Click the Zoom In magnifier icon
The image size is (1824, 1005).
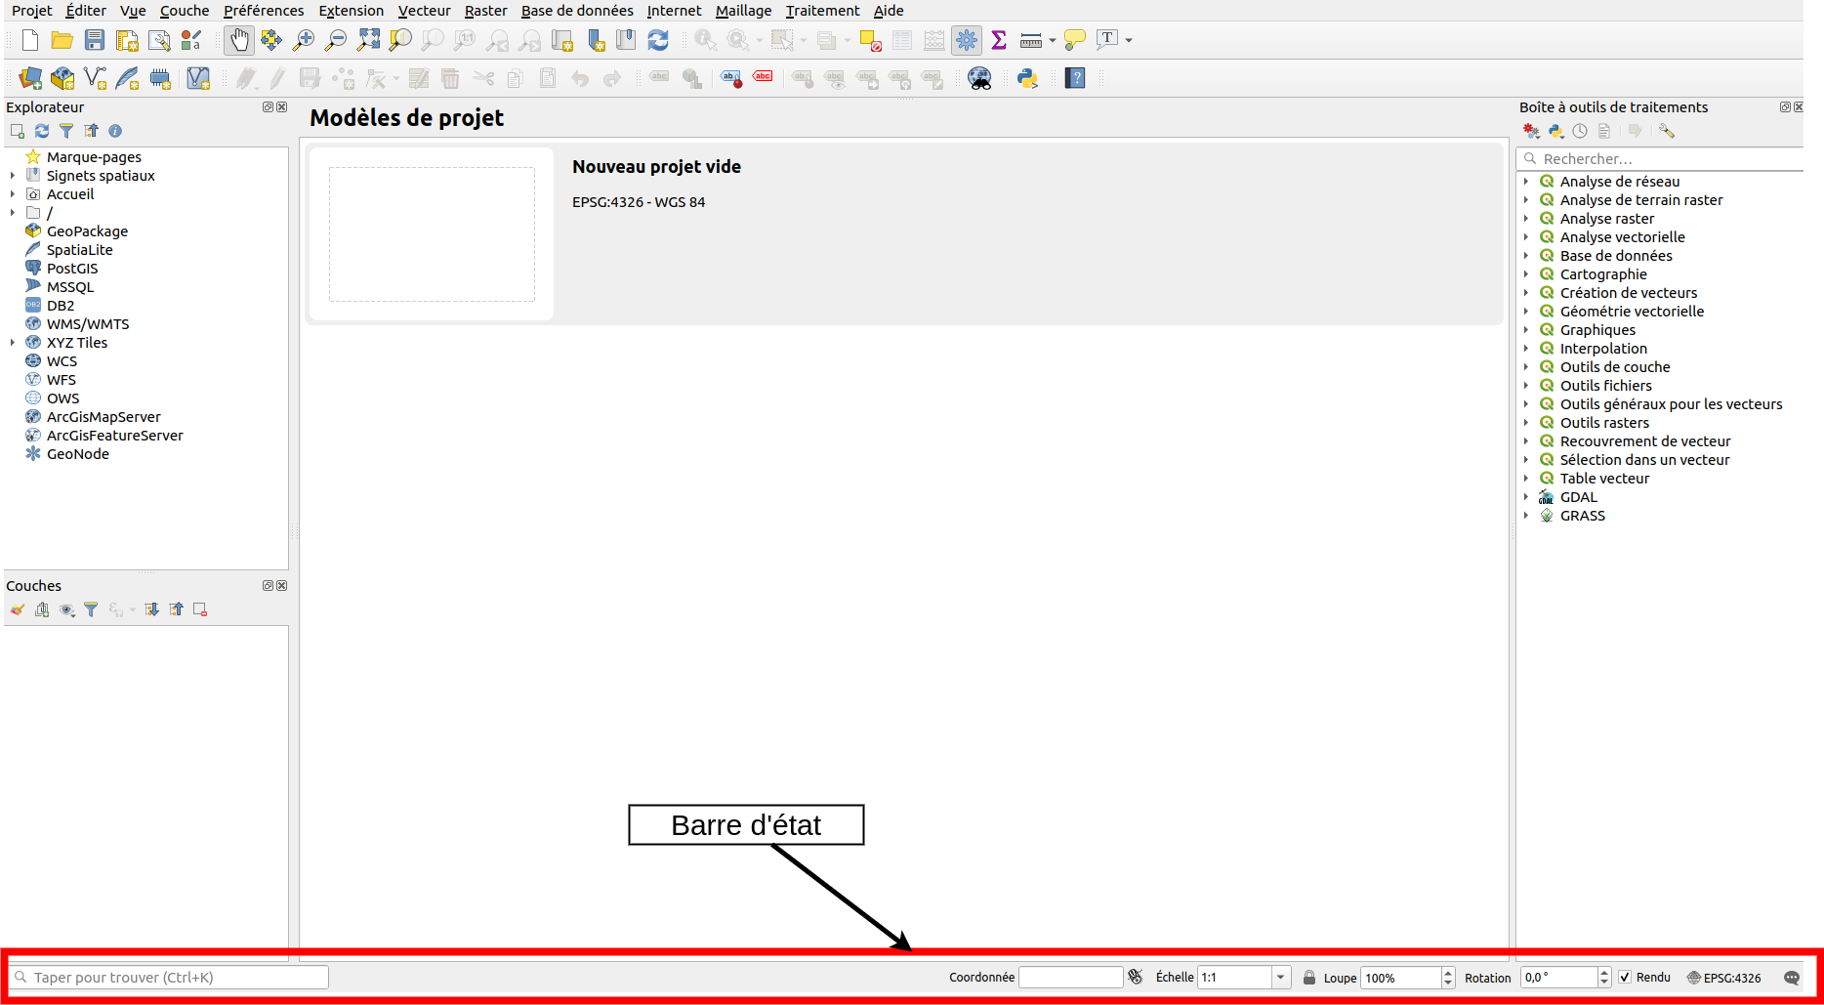tap(304, 40)
